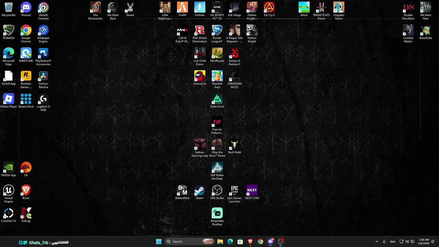
Task: Launch the Double Shoulder shortcut
Action: pyautogui.click(x=408, y=11)
